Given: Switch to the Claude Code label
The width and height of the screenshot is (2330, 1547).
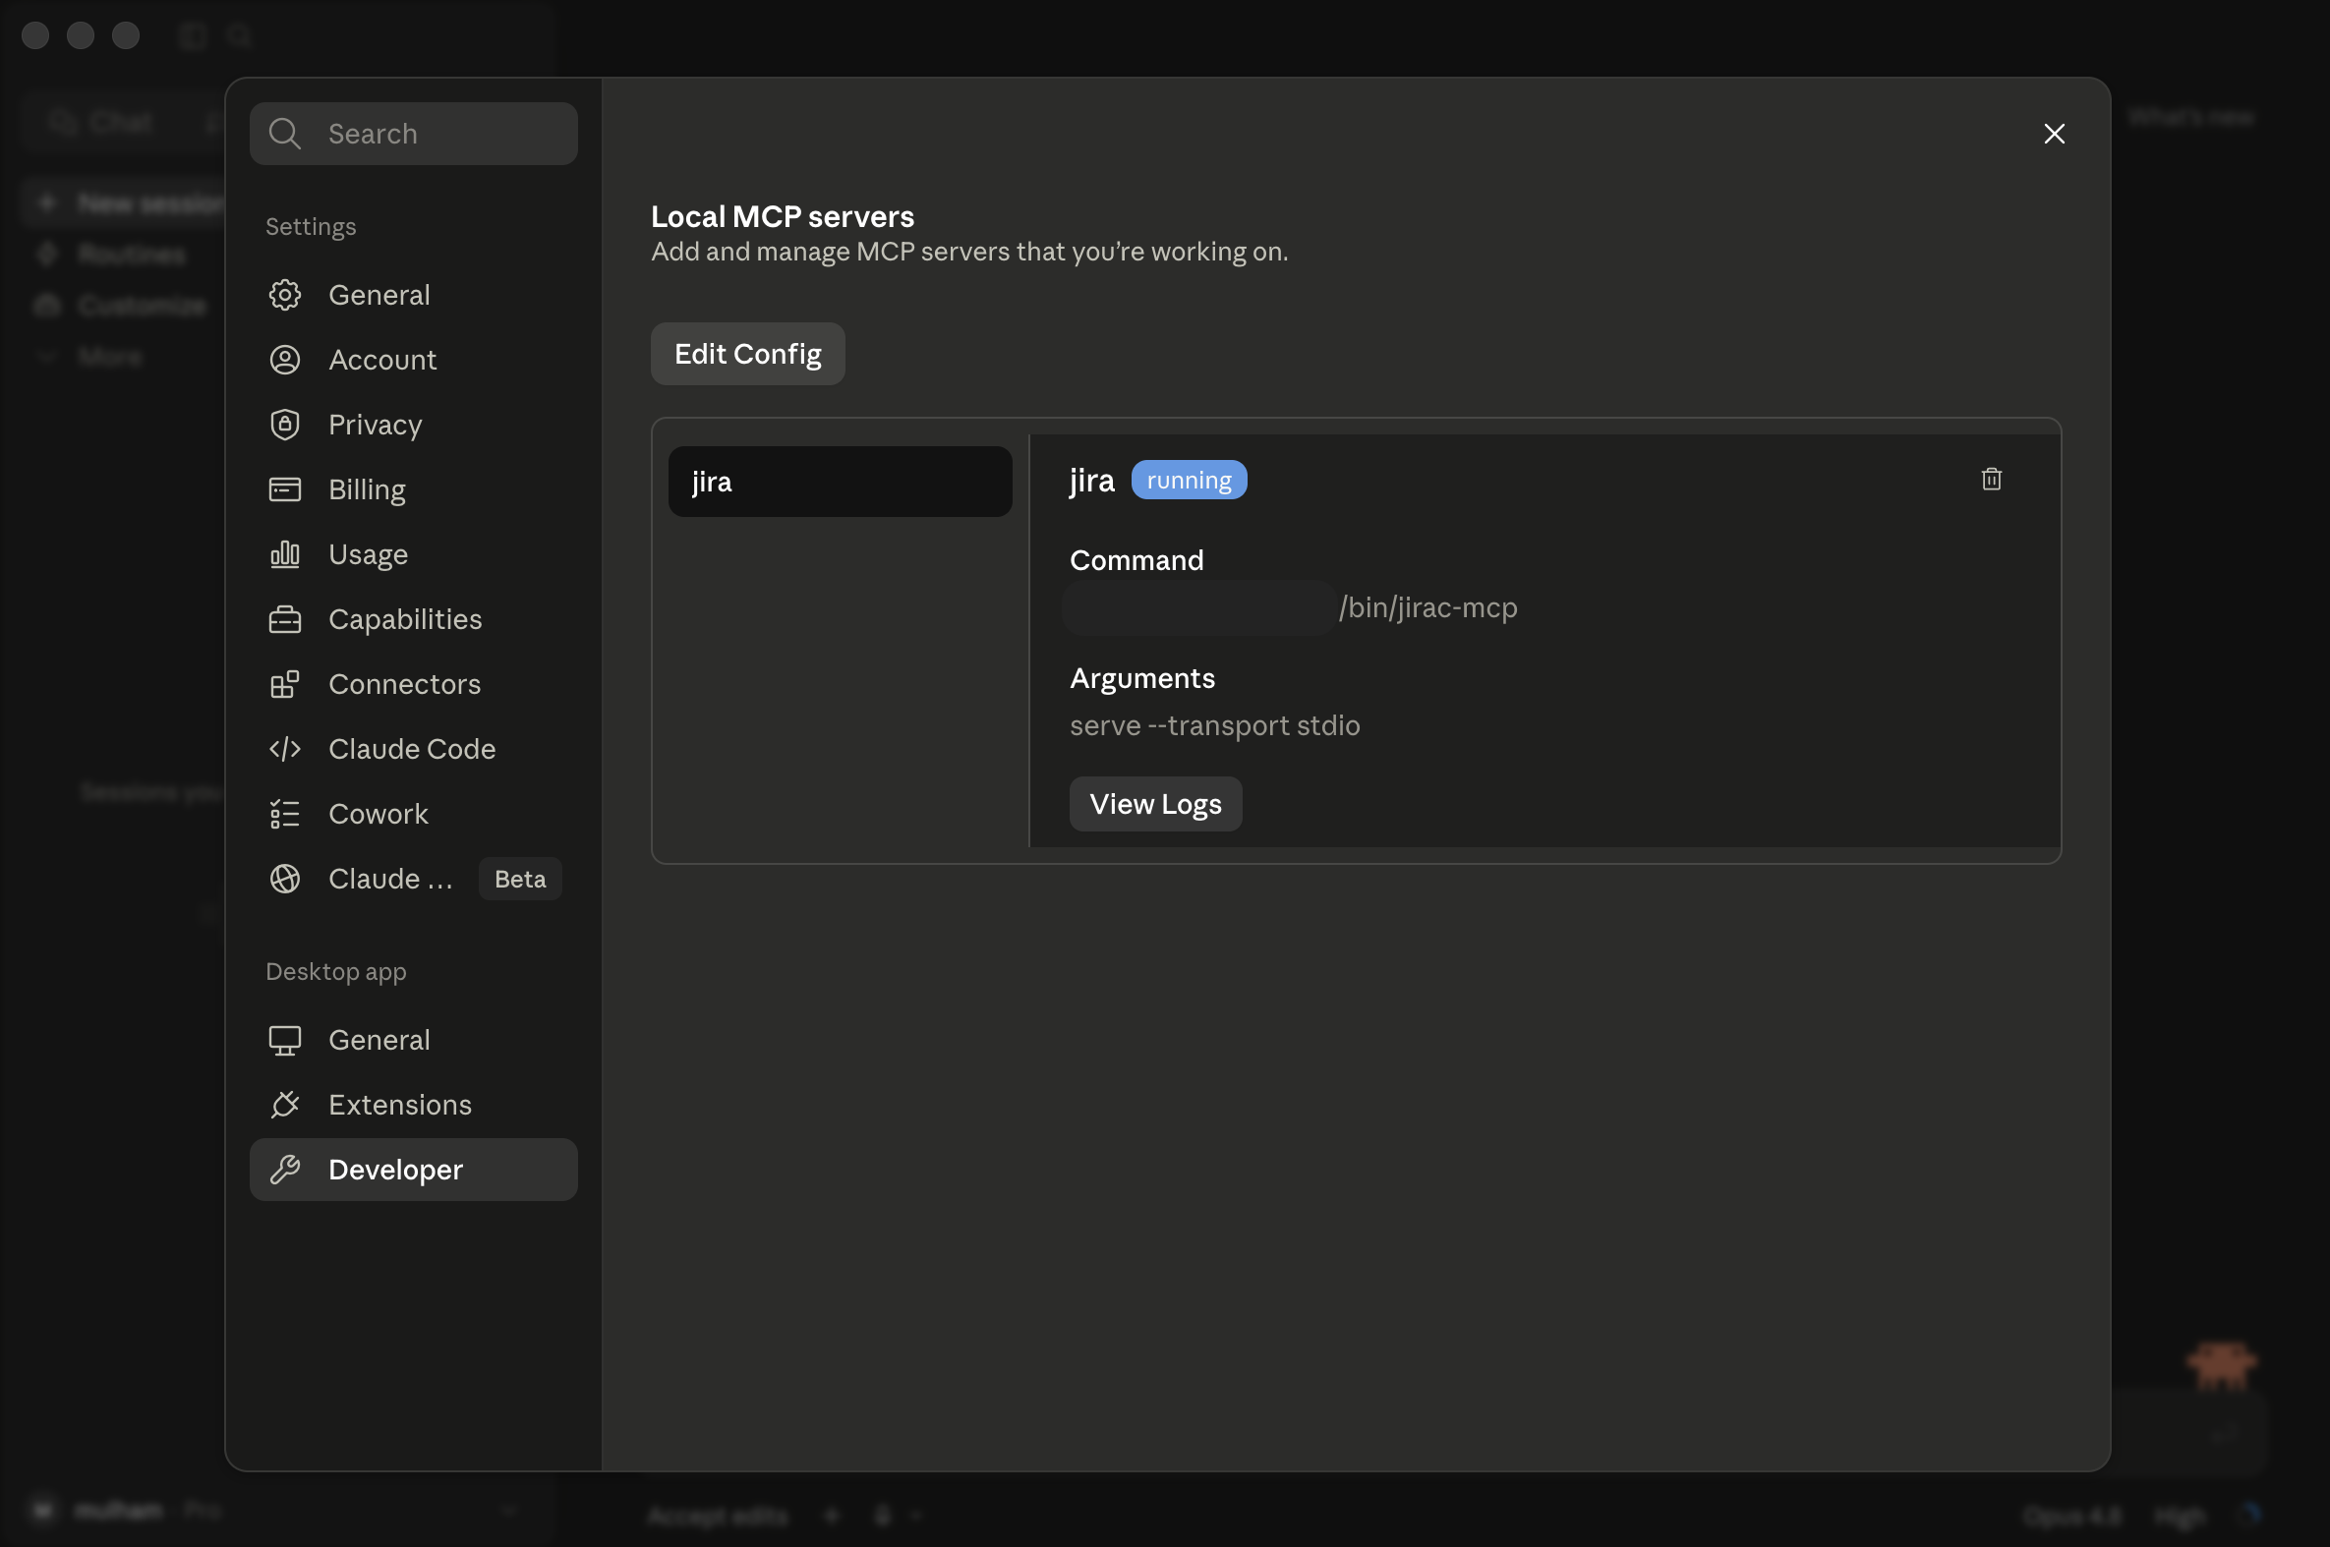Looking at the screenshot, I should pos(413,749).
